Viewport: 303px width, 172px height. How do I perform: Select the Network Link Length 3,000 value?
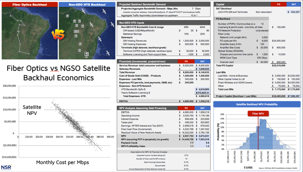[265, 37]
